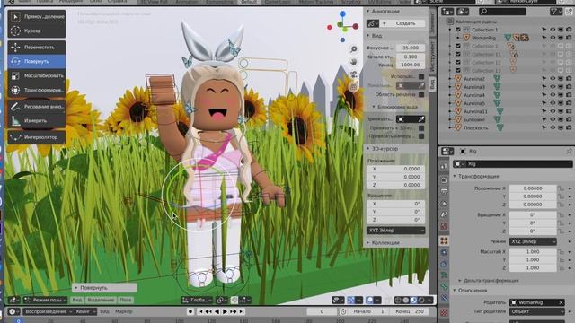Toggle render camera icon for Плоскость
This screenshot has height=323, width=575.
tap(569, 127)
